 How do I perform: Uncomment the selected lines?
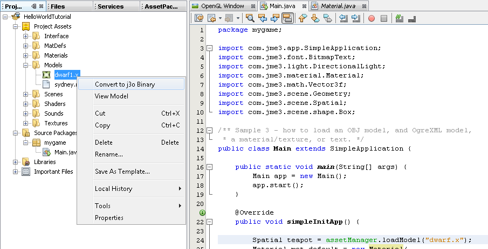(412, 18)
